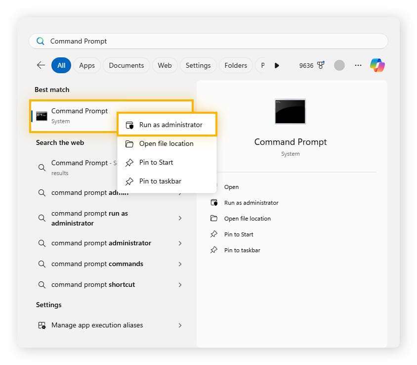Choose 'Pin to taskbar' from the context menu
The image size is (417, 365).
click(160, 181)
